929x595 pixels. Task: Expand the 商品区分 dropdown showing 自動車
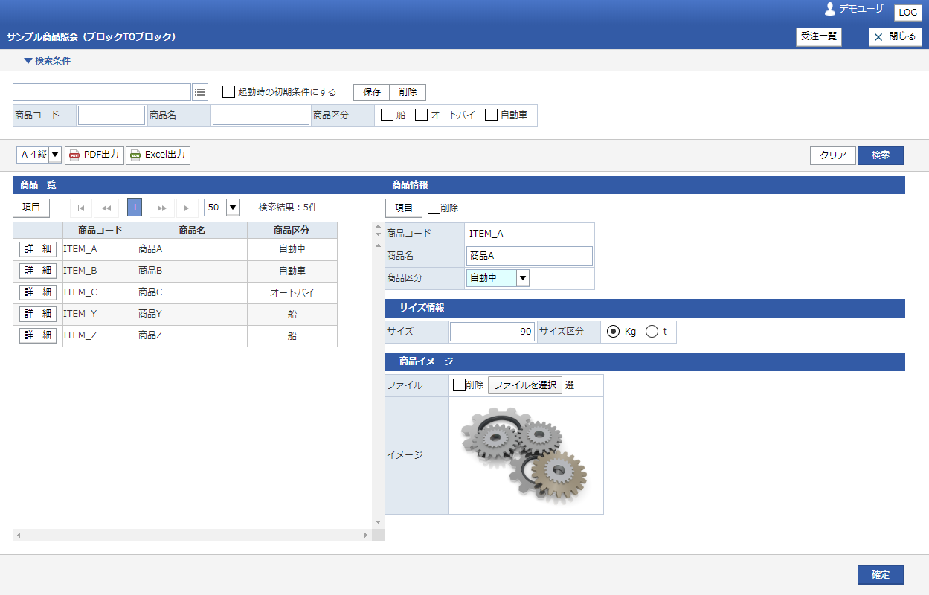point(523,278)
